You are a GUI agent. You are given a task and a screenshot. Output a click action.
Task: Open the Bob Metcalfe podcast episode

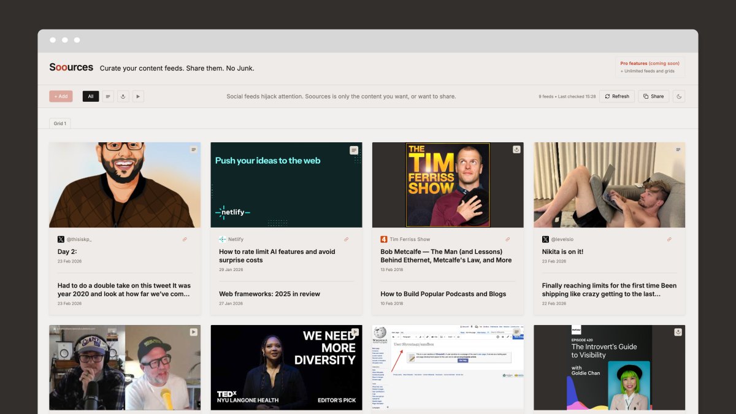(446, 256)
